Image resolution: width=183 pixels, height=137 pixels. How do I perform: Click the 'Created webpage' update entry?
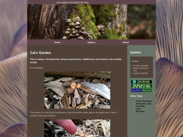tap(141, 66)
